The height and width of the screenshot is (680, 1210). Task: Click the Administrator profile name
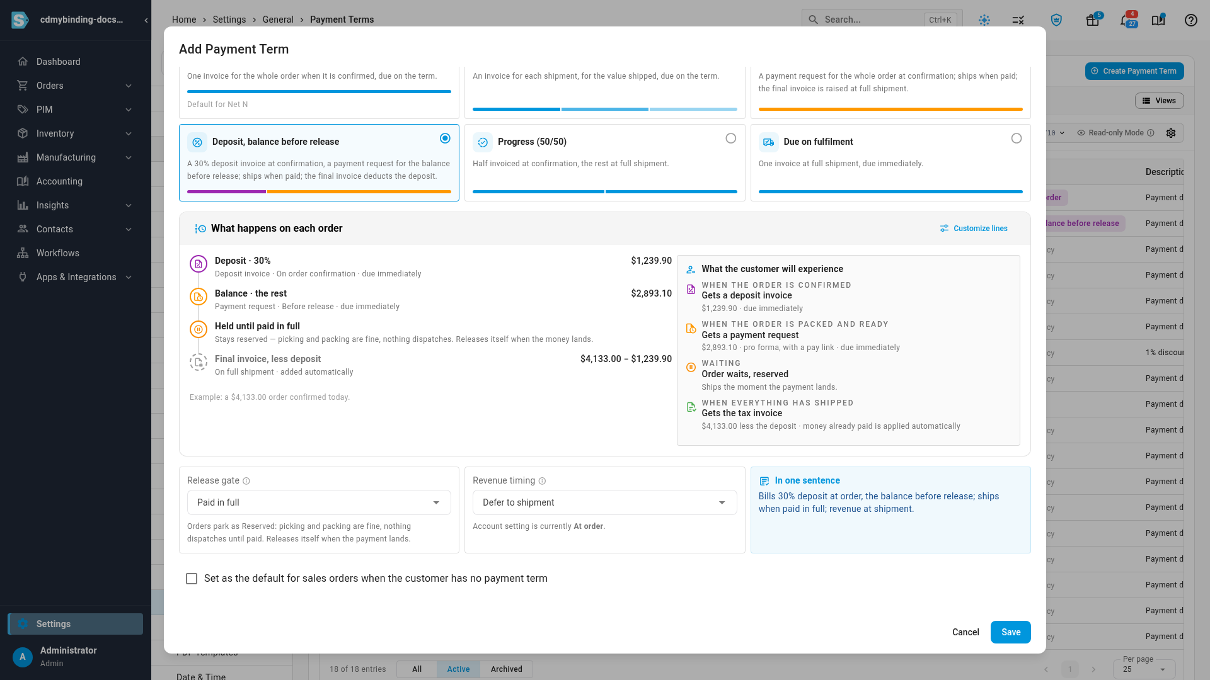coord(69,650)
